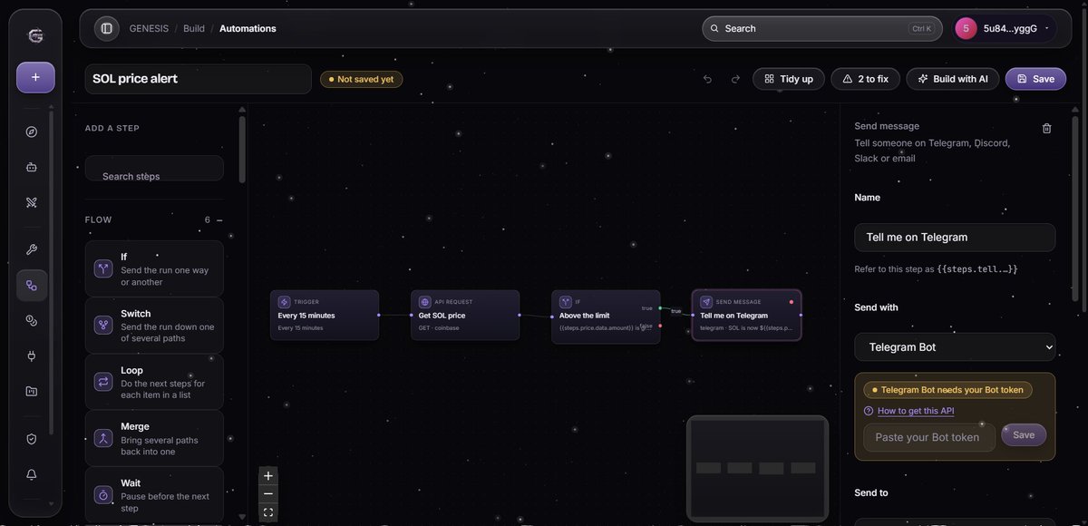Click the Not saved yet status badge
This screenshot has width=1088, height=526.
(361, 79)
